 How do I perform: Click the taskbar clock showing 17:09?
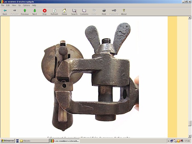click(187, 141)
